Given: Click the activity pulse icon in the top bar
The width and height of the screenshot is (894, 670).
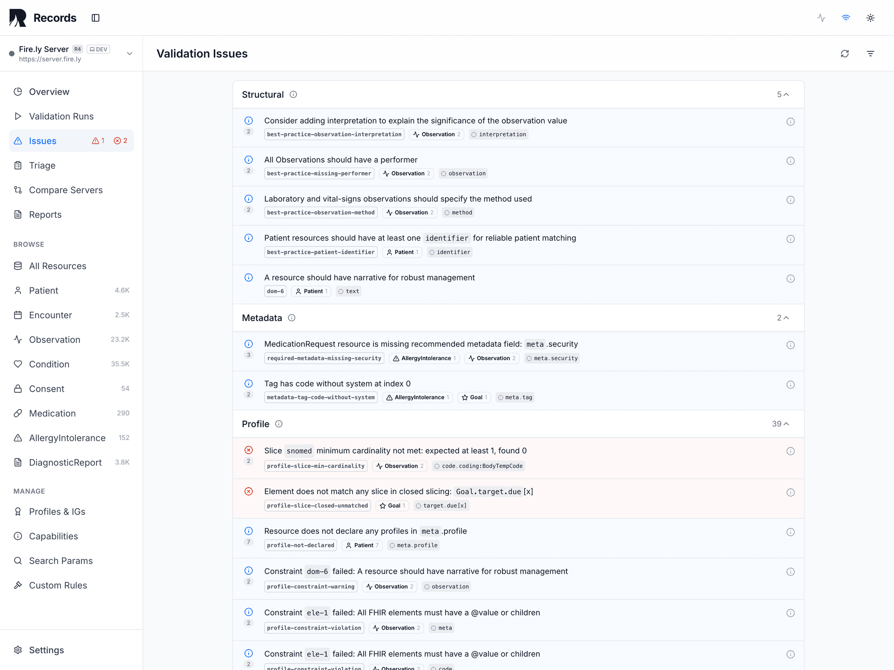Looking at the screenshot, I should (x=821, y=18).
